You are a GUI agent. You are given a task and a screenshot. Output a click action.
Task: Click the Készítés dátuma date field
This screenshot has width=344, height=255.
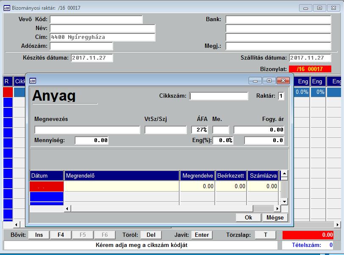[92, 58]
